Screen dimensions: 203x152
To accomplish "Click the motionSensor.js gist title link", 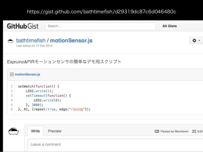I will [x=75, y=41].
